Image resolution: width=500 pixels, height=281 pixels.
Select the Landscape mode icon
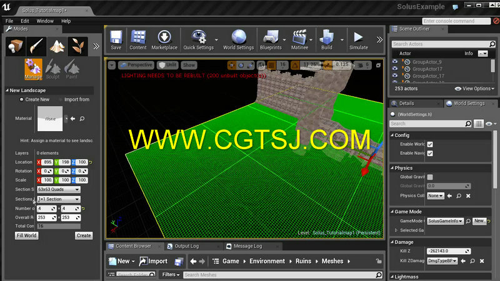(57, 46)
